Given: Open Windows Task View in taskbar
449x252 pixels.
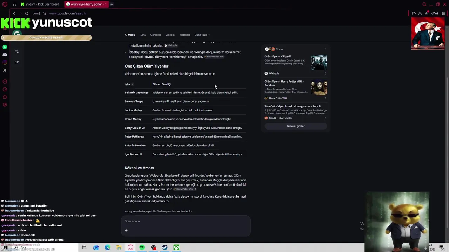Looking at the screenshot, I should pyautogui.click(x=84, y=247).
